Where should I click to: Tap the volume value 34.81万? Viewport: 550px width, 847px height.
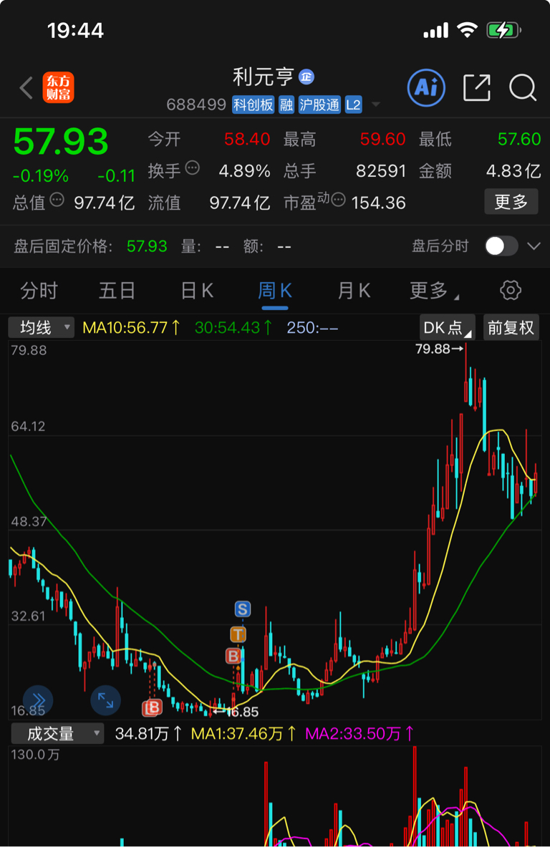148,734
